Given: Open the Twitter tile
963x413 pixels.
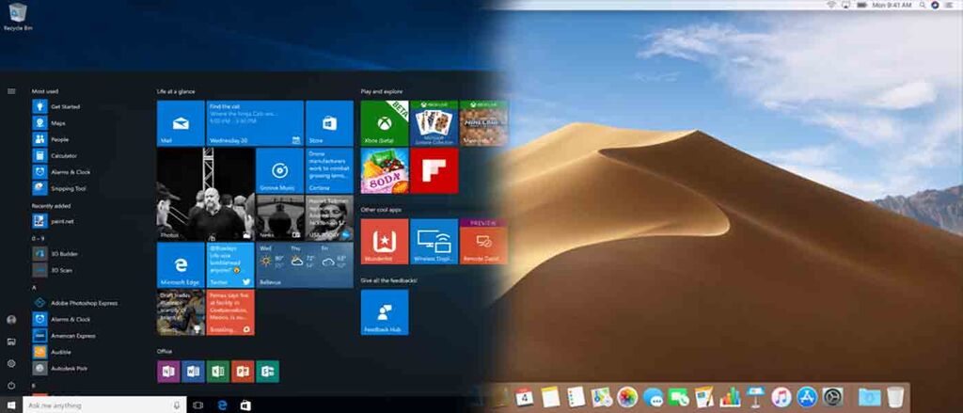Looking at the screenshot, I should point(230,265).
